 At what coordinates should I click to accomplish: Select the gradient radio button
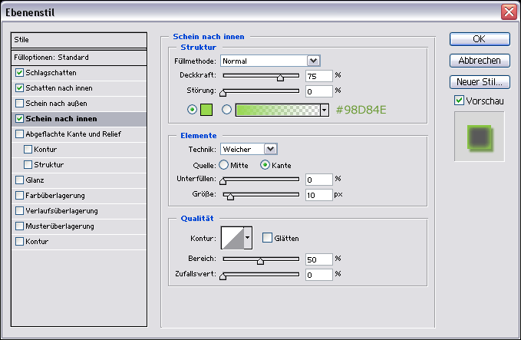click(226, 109)
